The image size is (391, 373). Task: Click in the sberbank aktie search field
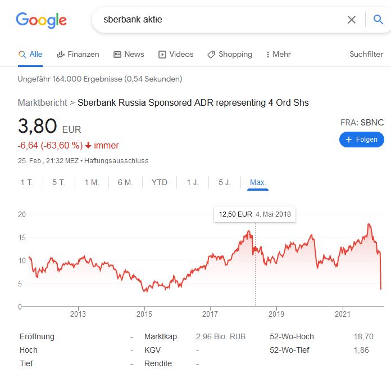pos(219,20)
